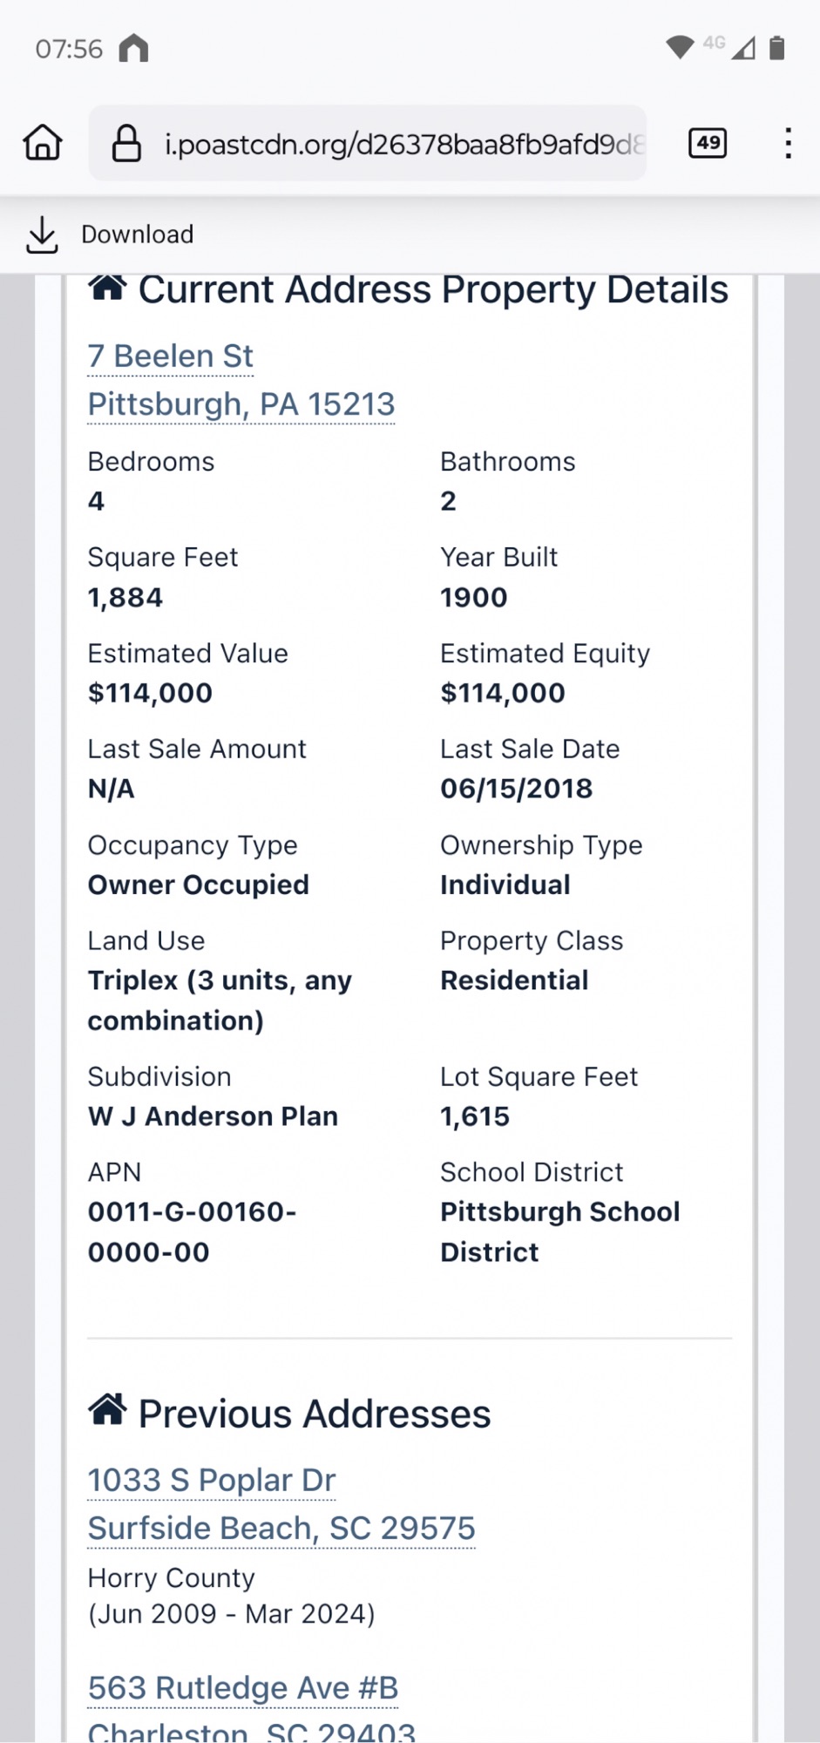Tap the Download label

tap(137, 234)
